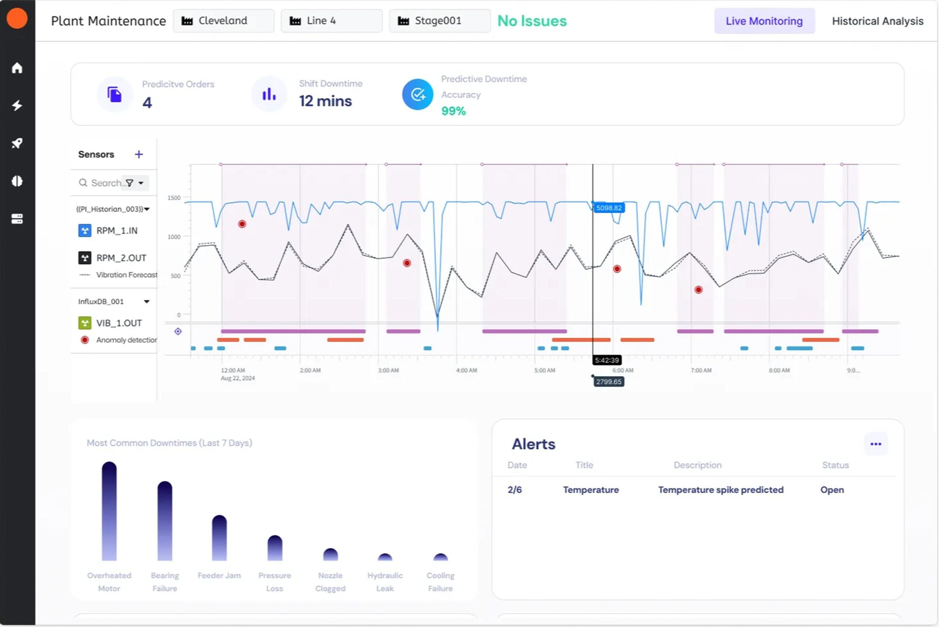Viewport: 939px width, 627px height.
Task: Click the anomaly dot between 3:00 and 4:00 AM
Action: click(407, 263)
